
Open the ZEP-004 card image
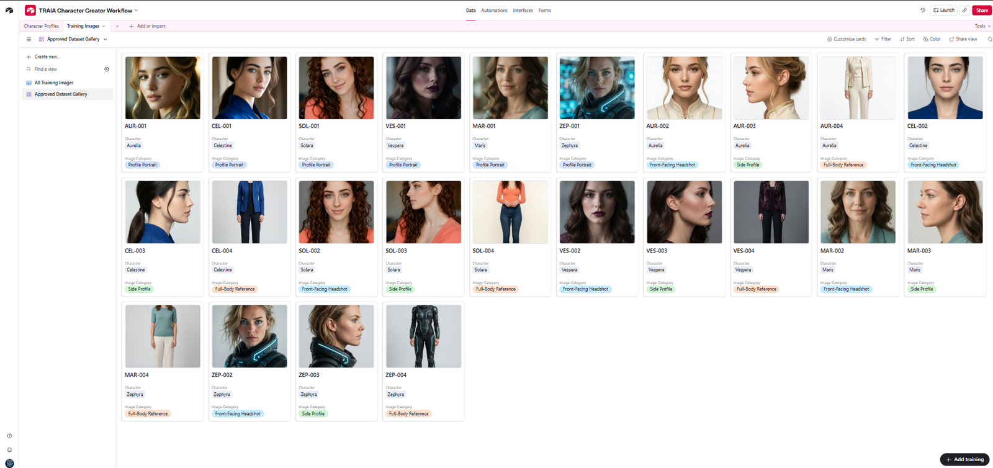pyautogui.click(x=423, y=336)
